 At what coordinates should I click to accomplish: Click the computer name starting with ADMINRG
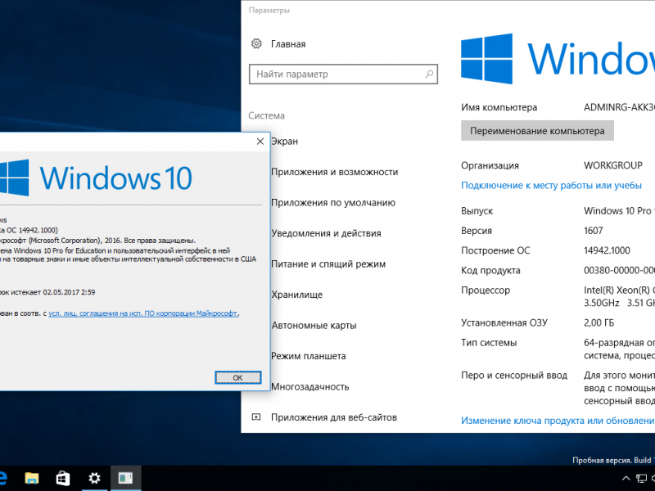coord(619,107)
